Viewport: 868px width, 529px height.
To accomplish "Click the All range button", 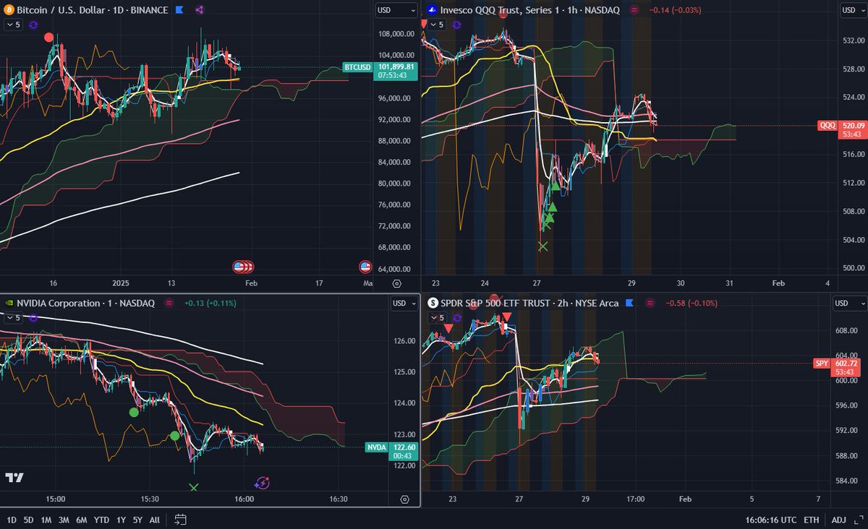I will coord(153,520).
